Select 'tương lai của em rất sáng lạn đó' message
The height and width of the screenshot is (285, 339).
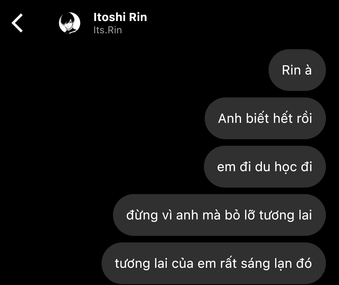213,263
